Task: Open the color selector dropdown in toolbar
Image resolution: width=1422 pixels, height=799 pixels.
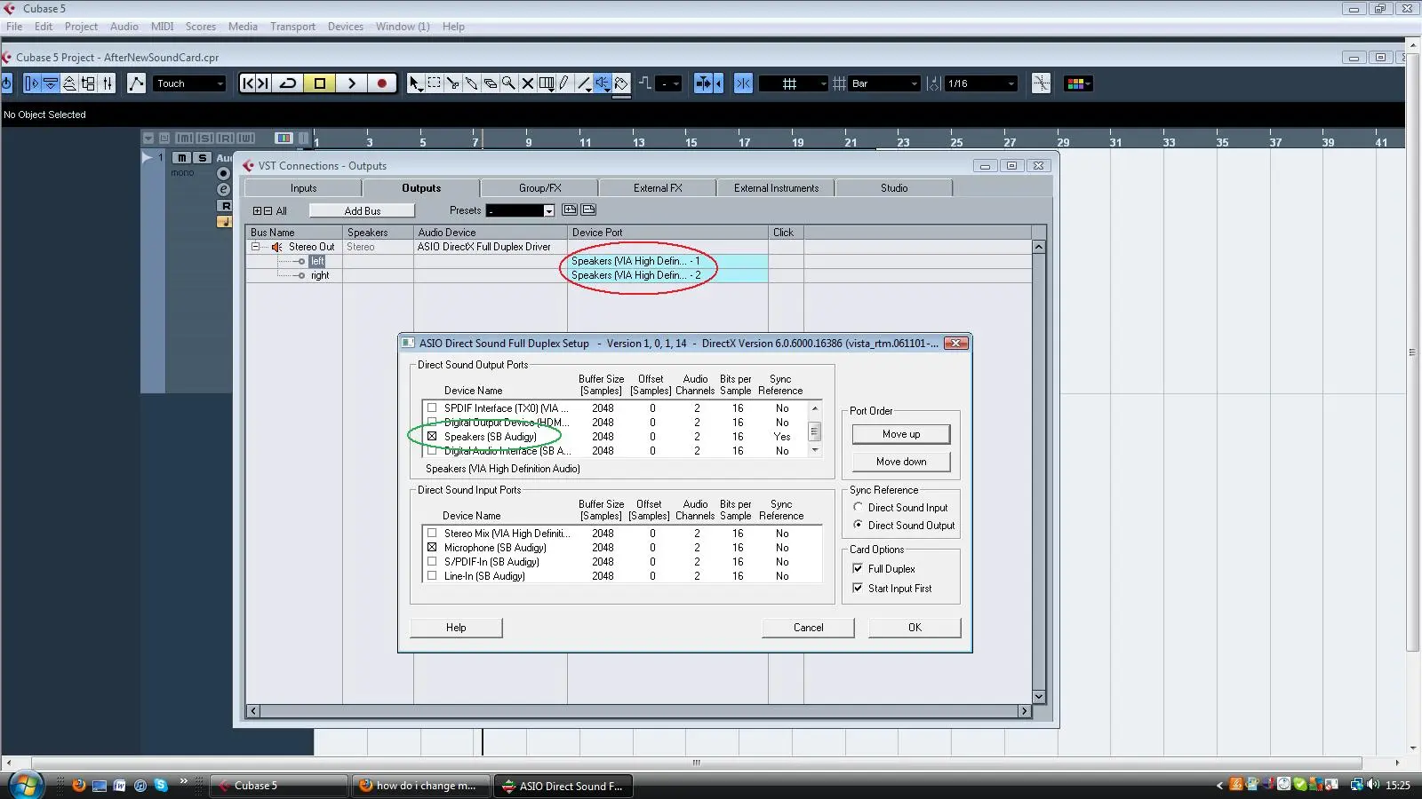Action: tap(1078, 83)
